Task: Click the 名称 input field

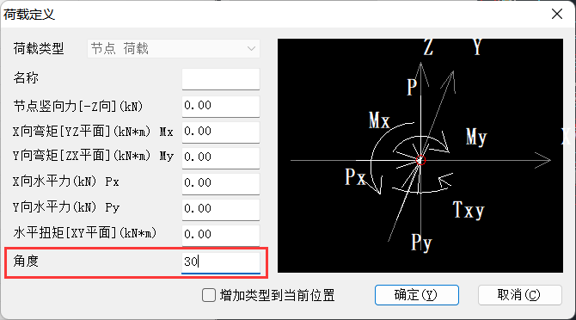Action: click(221, 78)
